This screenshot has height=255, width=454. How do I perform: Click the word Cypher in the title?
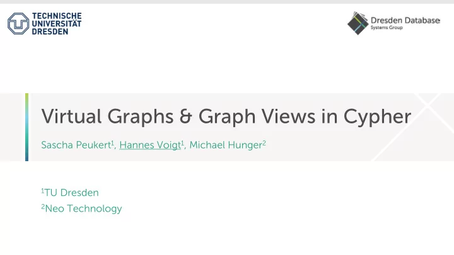(x=377, y=116)
